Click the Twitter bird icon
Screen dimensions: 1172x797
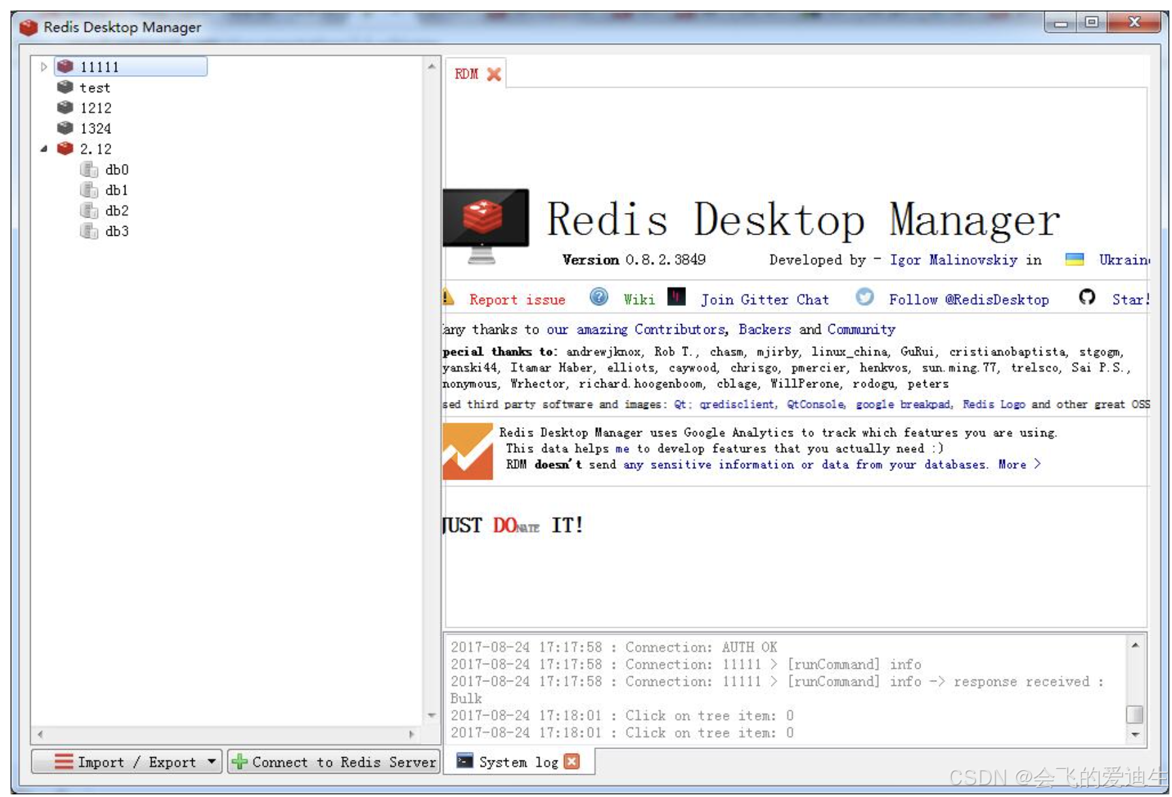coord(864,297)
